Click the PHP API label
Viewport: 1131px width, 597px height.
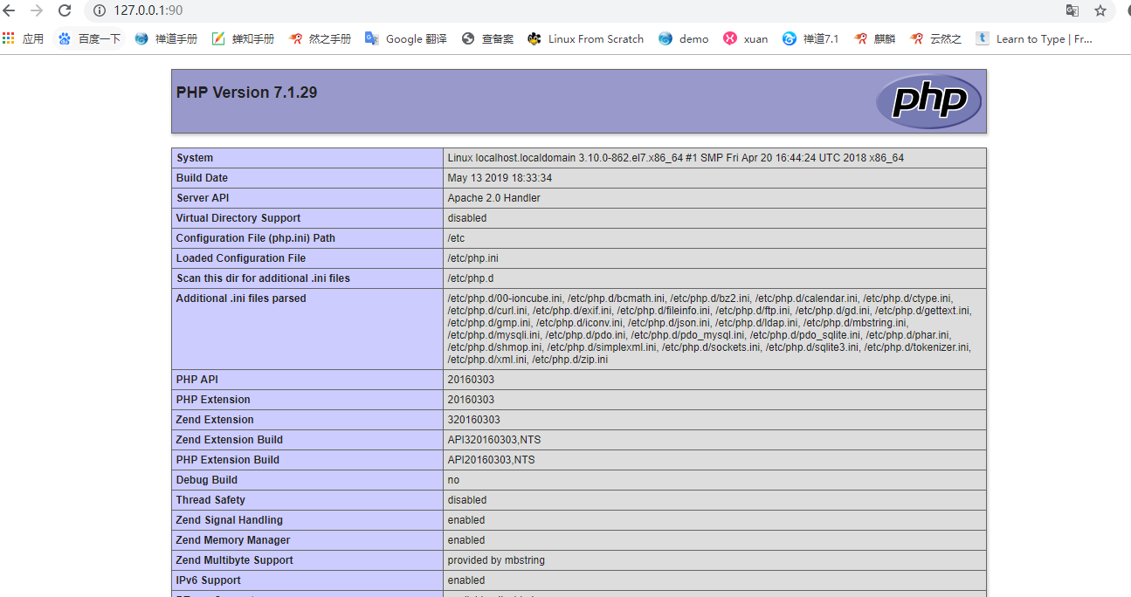click(x=197, y=380)
